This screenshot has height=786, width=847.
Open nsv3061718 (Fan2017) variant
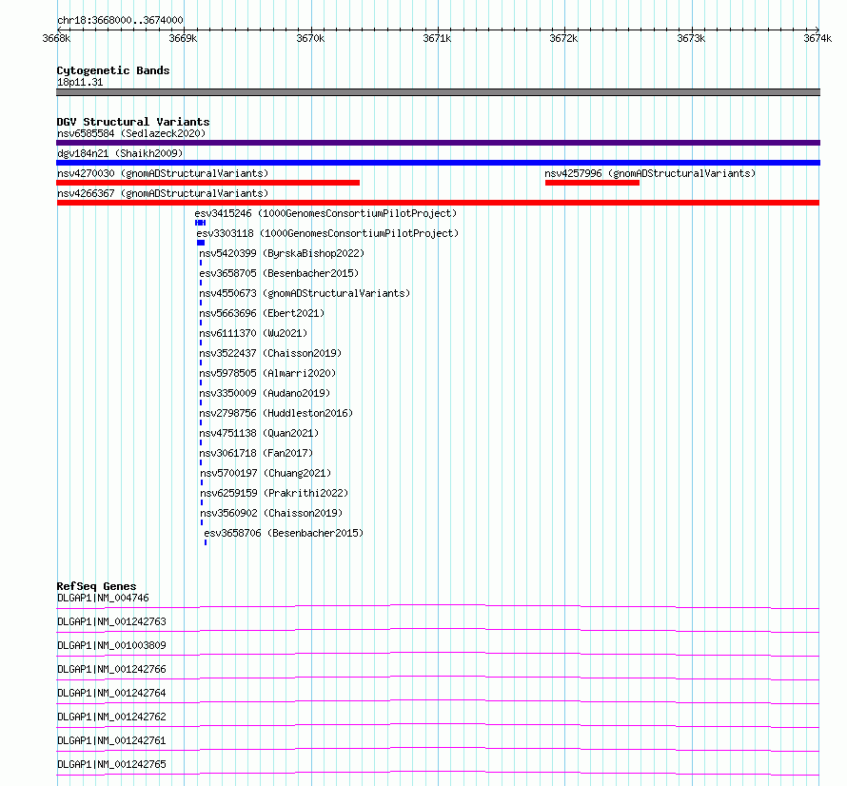256,453
